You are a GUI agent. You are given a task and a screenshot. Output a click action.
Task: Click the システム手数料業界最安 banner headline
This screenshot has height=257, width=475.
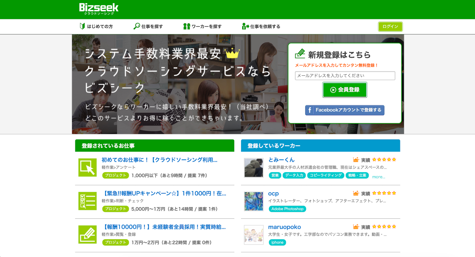(153, 54)
